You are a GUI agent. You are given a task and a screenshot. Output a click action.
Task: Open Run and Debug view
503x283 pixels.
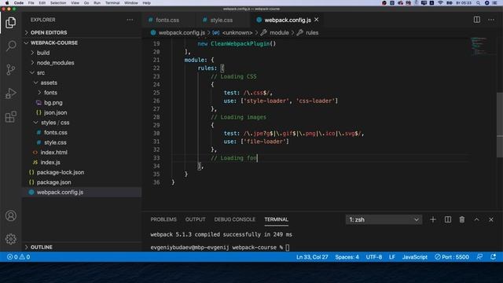pos(10,93)
